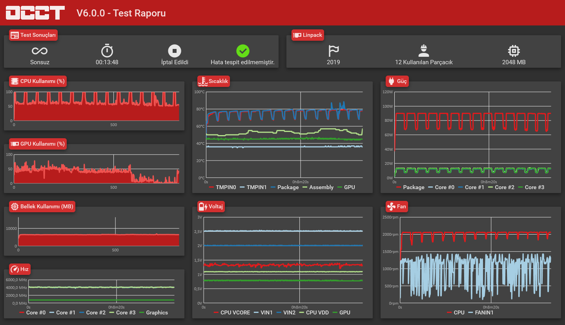565x325 pixels.
Task: Click the 0h8m20s marker on the fan chart
Action: 490,307
